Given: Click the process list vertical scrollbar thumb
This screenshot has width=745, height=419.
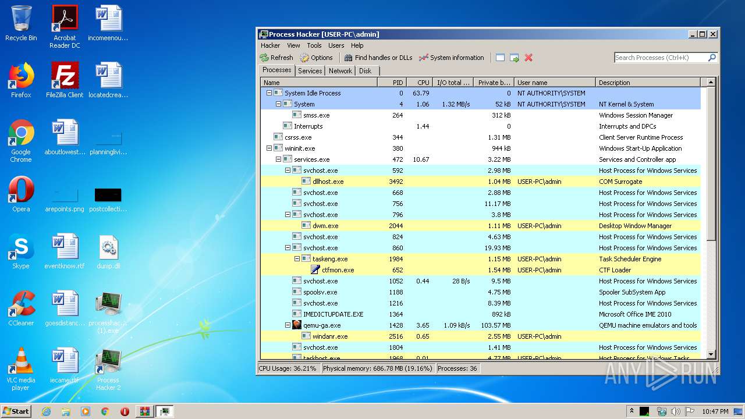Looking at the screenshot, I should coord(711,164).
